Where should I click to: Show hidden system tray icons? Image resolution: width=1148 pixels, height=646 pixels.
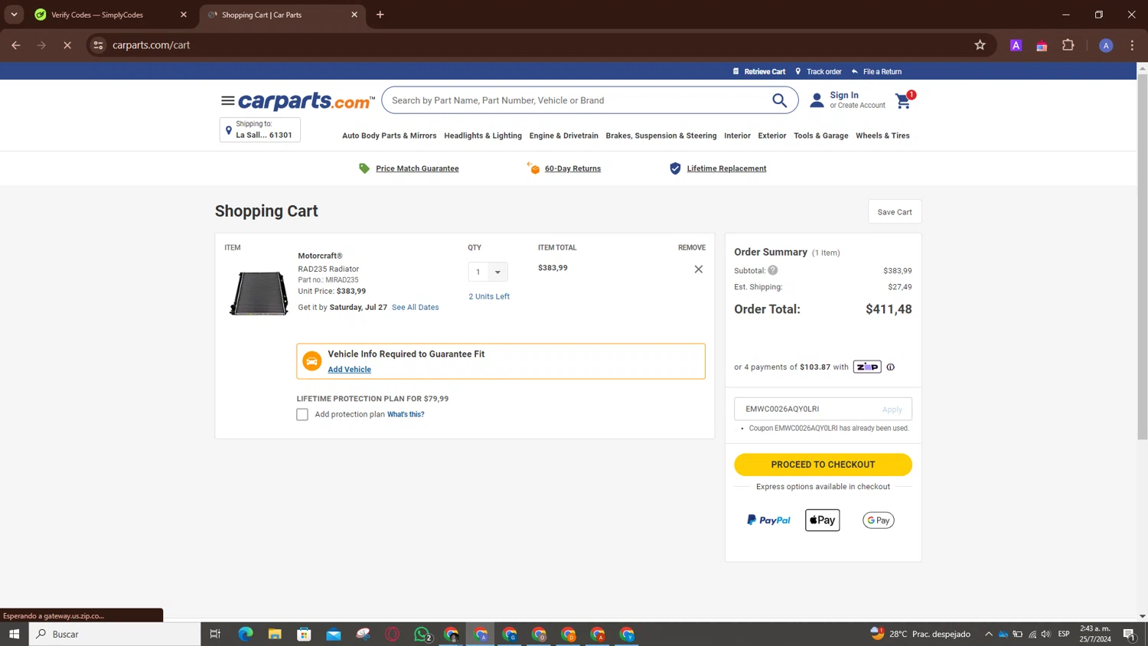click(988, 634)
